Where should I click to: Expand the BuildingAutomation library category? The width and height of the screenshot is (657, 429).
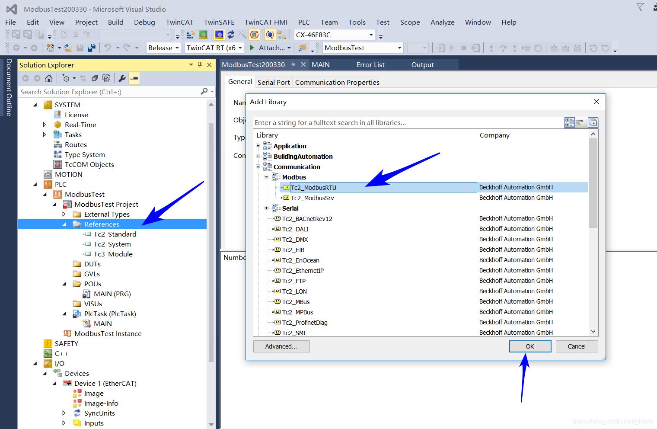(x=258, y=156)
